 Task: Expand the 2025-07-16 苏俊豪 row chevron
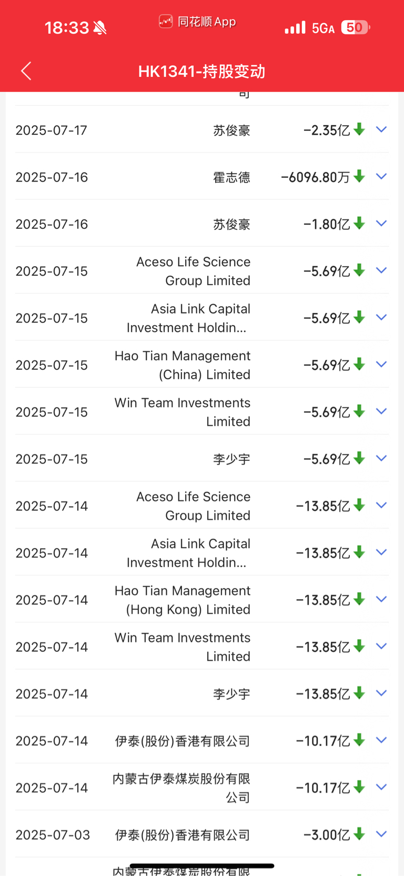coord(381,224)
